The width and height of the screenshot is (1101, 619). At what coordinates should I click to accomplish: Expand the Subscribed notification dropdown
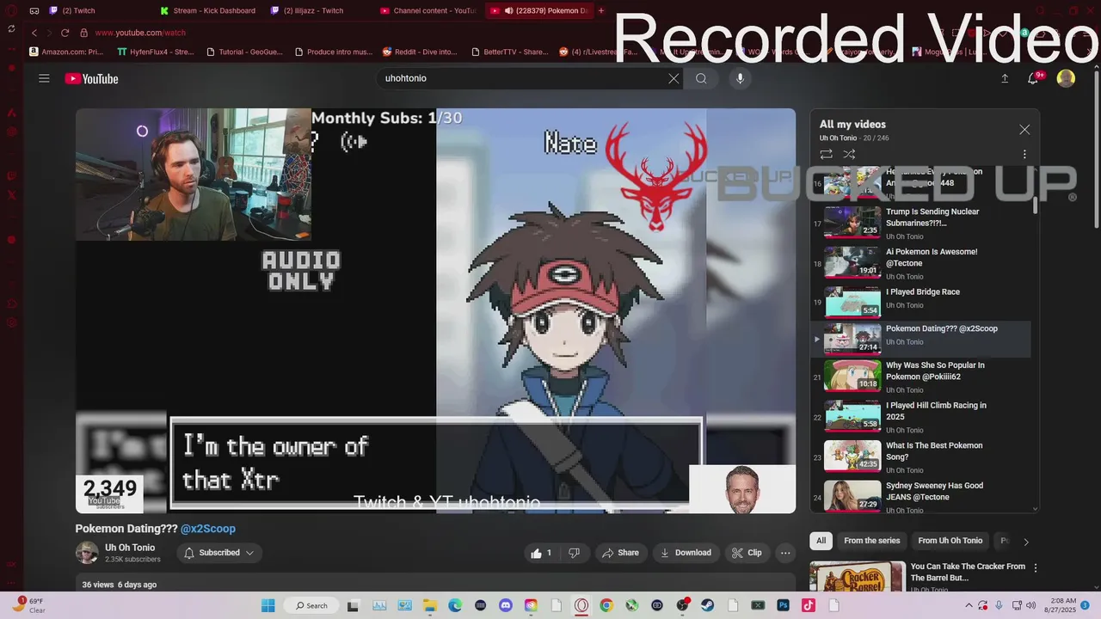click(219, 553)
